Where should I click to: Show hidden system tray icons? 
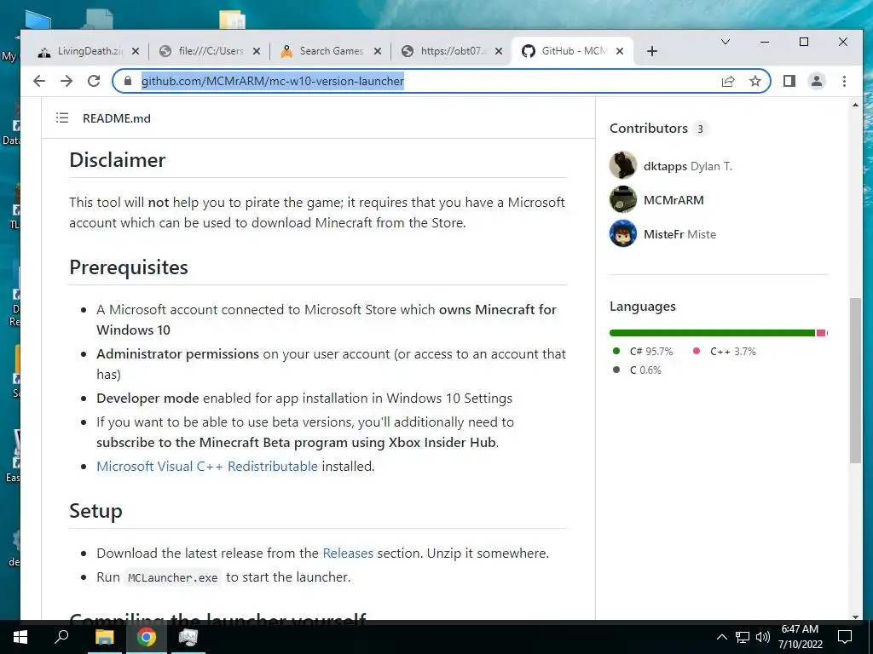pyautogui.click(x=721, y=637)
